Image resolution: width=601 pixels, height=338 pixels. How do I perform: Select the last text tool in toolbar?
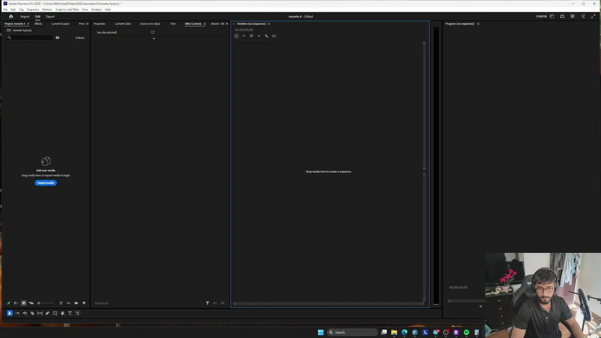(x=77, y=313)
